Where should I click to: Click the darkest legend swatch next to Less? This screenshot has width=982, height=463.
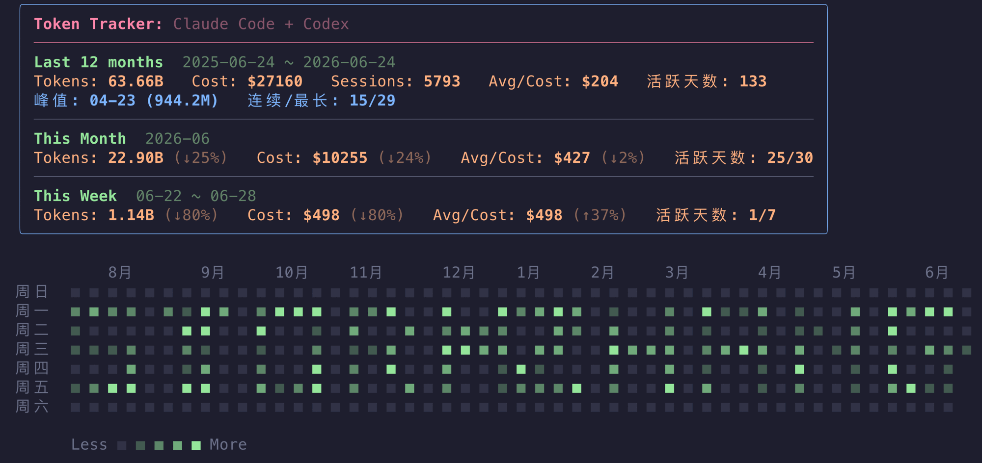point(122,445)
